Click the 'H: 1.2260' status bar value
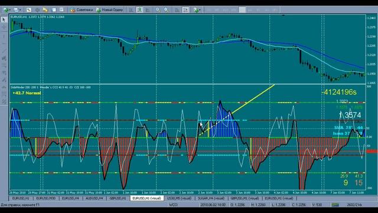The width and height of the screenshot is (378, 213). click(259, 205)
